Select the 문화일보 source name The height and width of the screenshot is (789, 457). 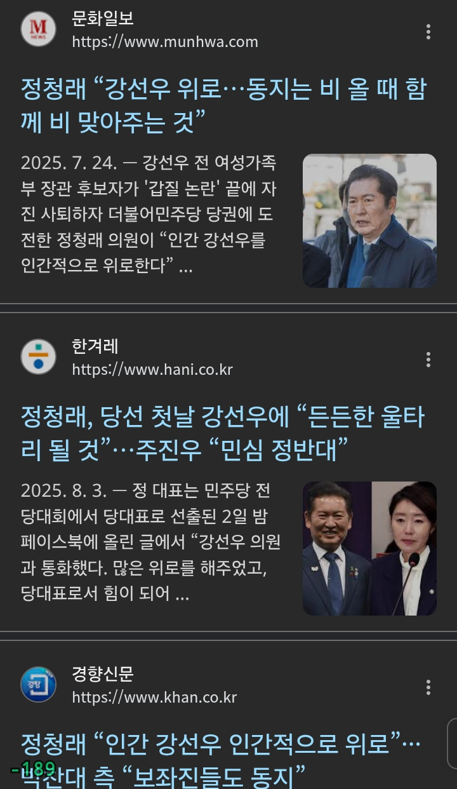(103, 19)
